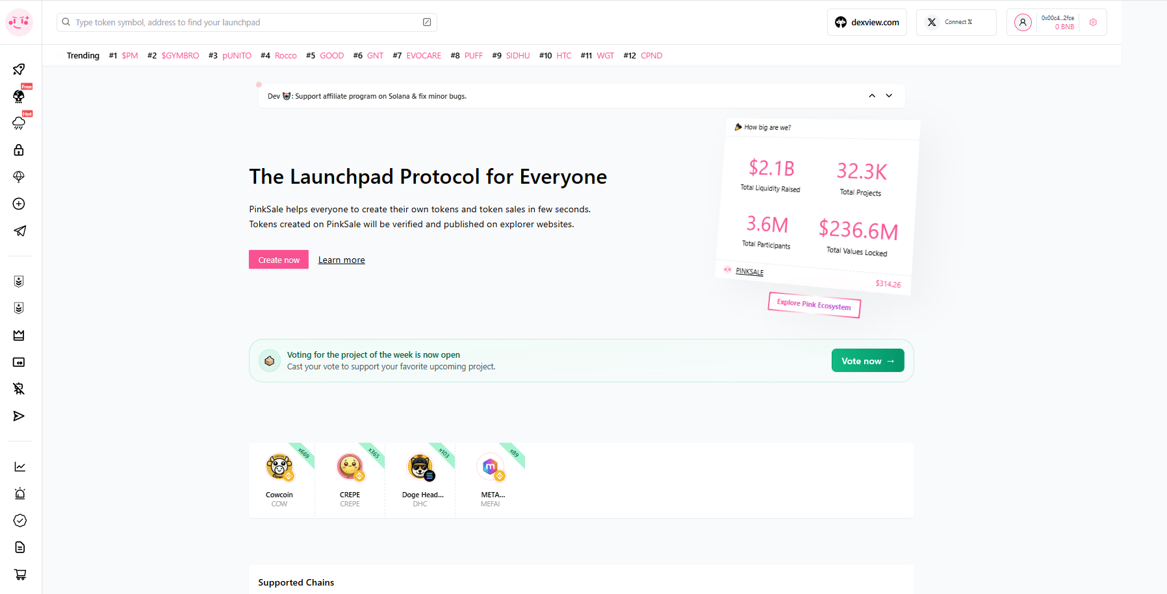Click the Hot cloud-rain sidebar icon

19,123
